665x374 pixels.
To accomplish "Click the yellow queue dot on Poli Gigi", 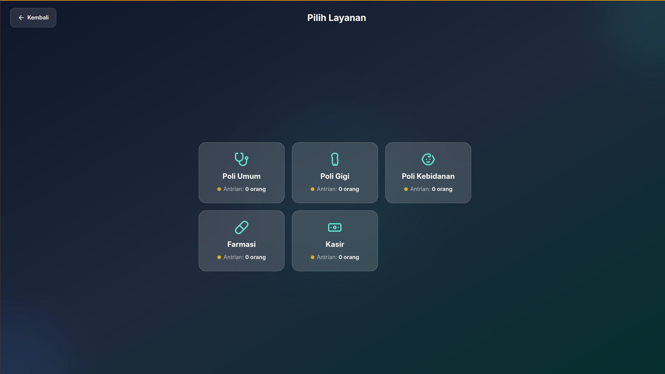I will click(313, 189).
